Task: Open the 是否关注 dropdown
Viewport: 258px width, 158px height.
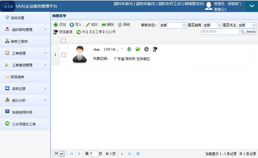Action: tap(247, 25)
